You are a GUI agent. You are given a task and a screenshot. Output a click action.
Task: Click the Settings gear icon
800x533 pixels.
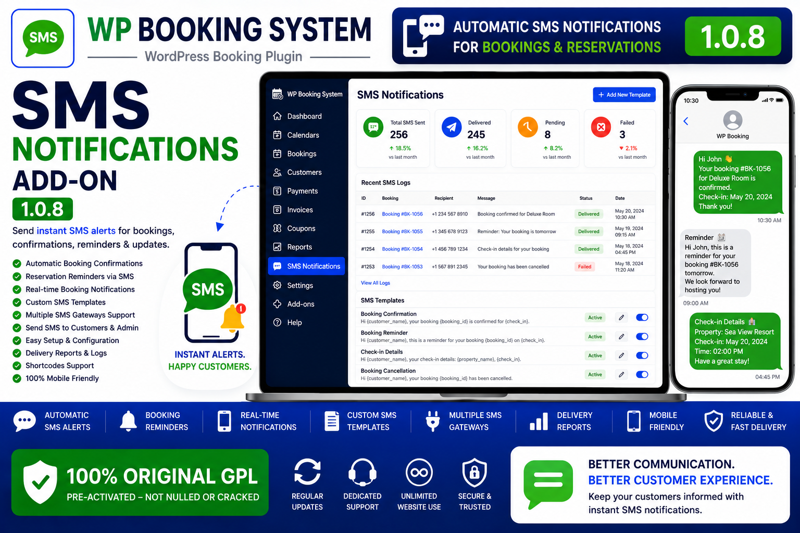(x=277, y=285)
